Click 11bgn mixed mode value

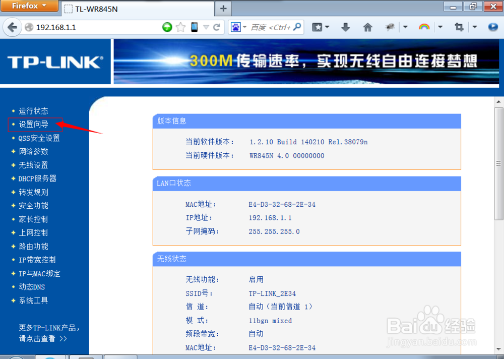[x=270, y=321]
